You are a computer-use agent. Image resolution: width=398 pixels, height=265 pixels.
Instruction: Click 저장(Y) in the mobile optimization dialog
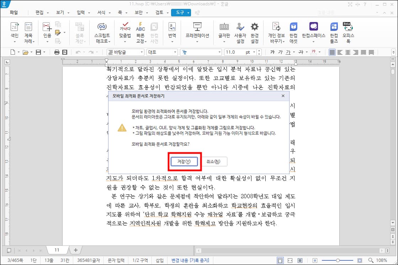185,161
